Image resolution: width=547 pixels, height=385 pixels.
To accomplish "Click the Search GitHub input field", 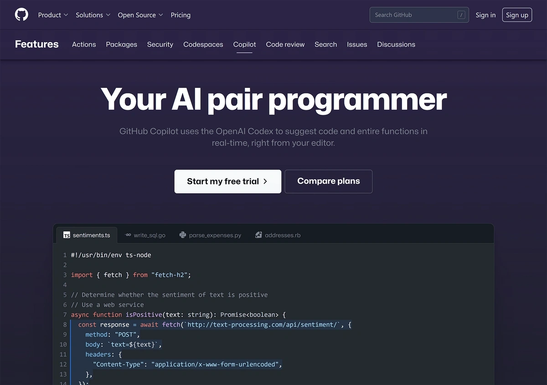I will tap(410, 15).
